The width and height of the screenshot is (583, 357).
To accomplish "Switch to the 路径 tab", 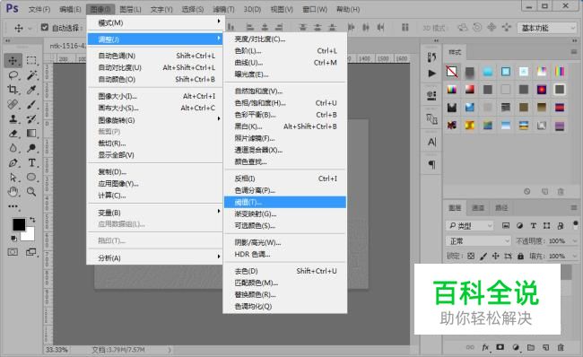I will pos(501,207).
